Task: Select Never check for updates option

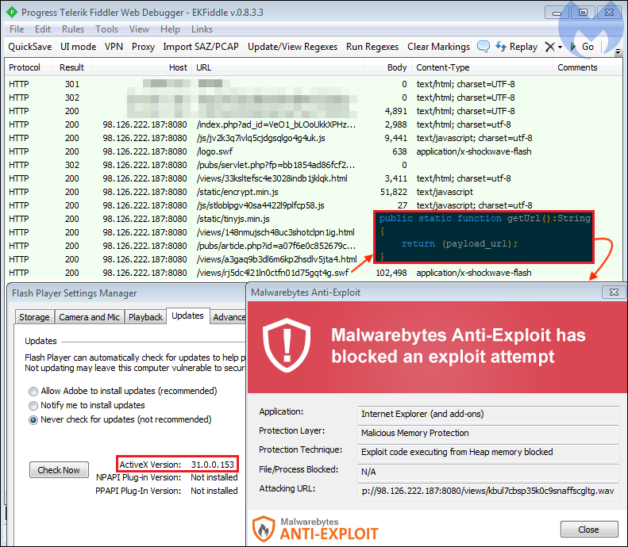Action: coord(120,420)
